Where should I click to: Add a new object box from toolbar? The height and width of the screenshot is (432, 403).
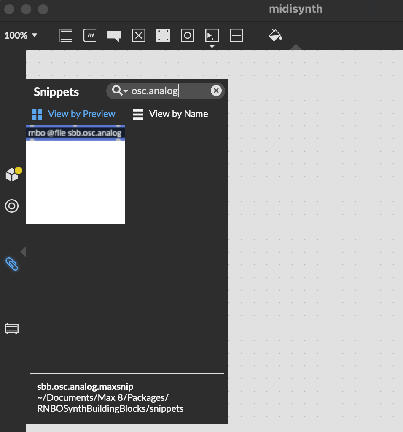click(x=65, y=35)
